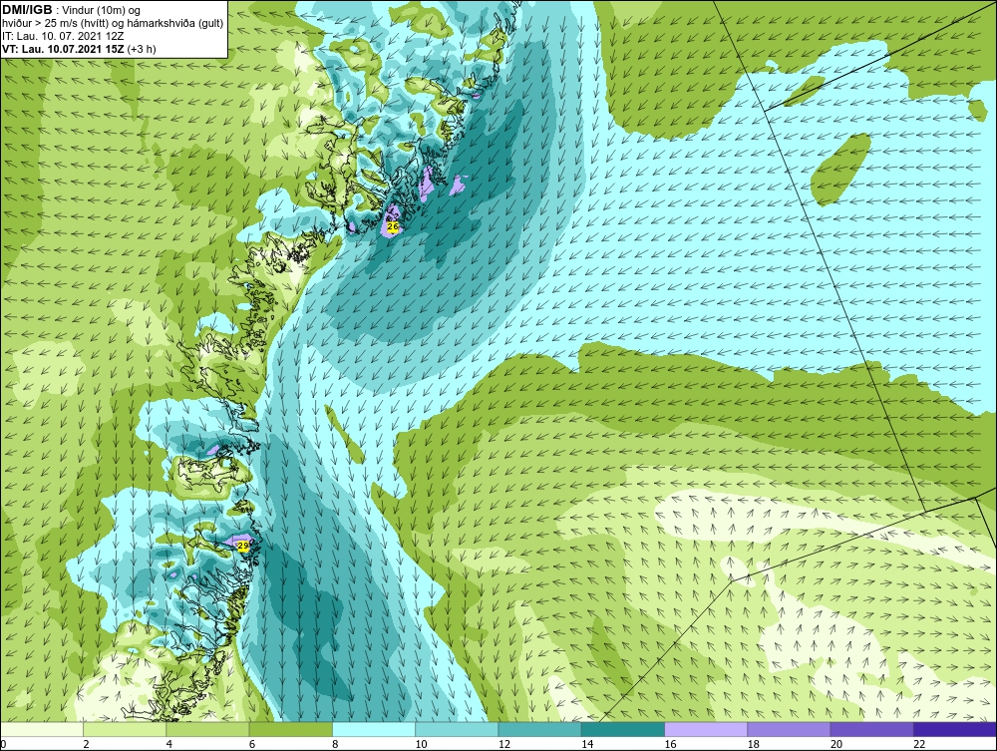Click the yellow 29 gust marker

(242, 546)
